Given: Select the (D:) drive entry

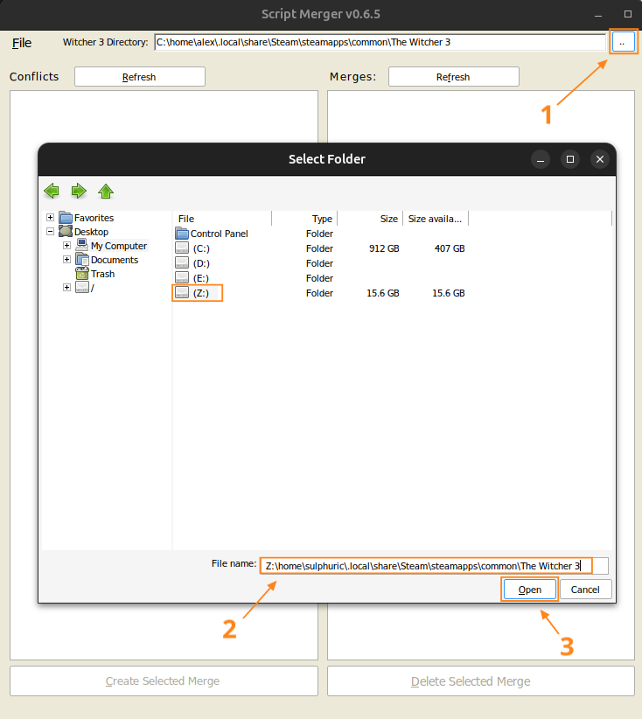Looking at the screenshot, I should [201, 263].
